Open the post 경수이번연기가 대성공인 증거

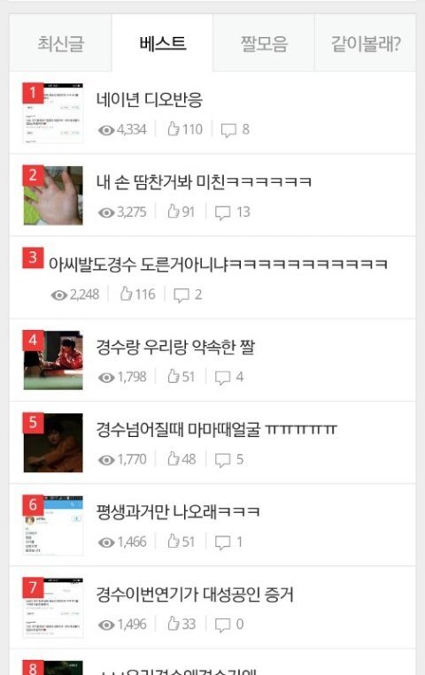click(x=195, y=594)
